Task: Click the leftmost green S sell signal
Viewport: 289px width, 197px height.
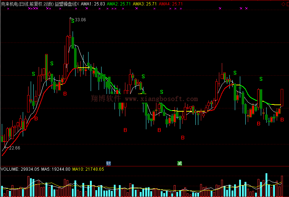Action: point(33,74)
